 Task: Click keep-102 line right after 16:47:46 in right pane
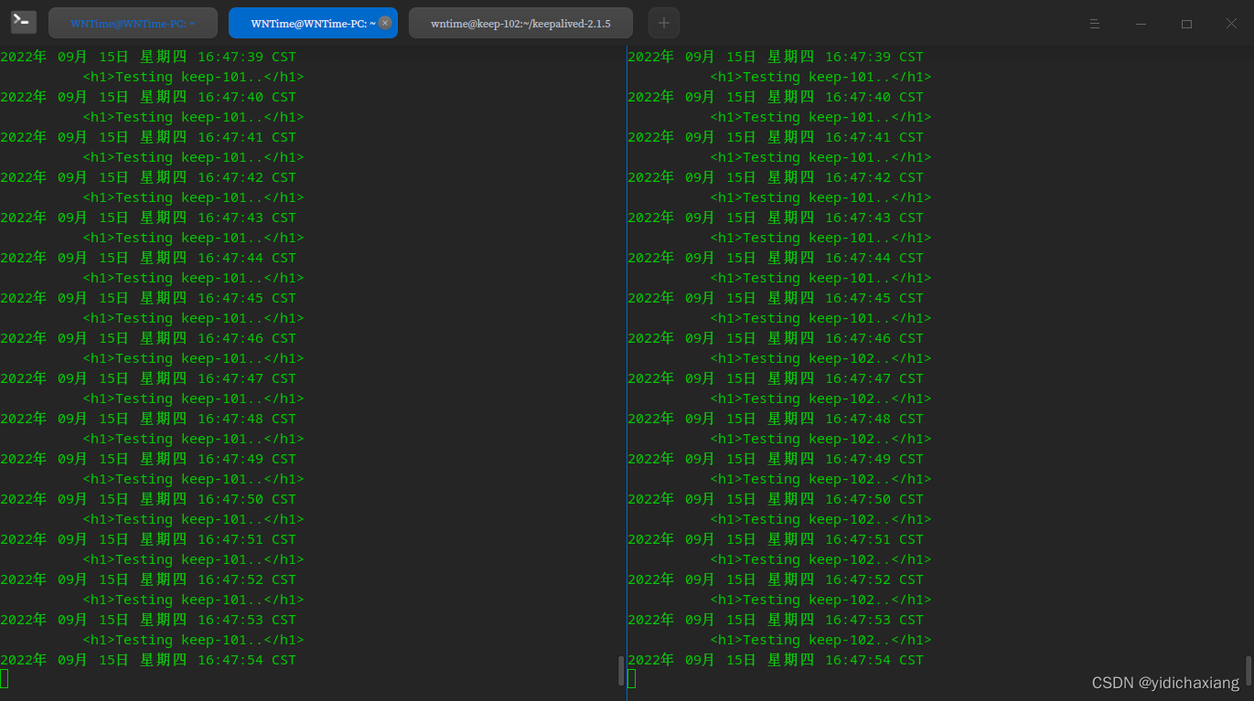tap(820, 358)
